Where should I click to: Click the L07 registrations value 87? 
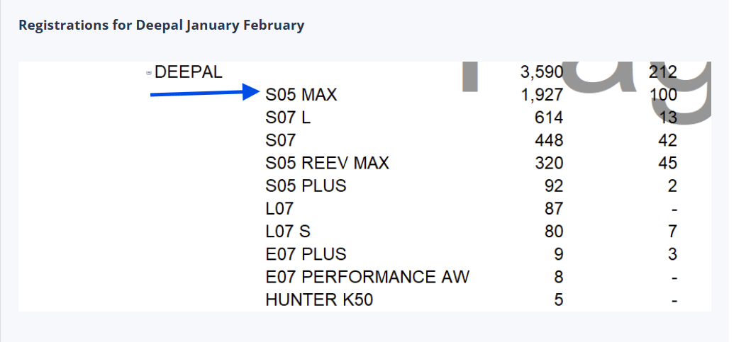(x=553, y=208)
